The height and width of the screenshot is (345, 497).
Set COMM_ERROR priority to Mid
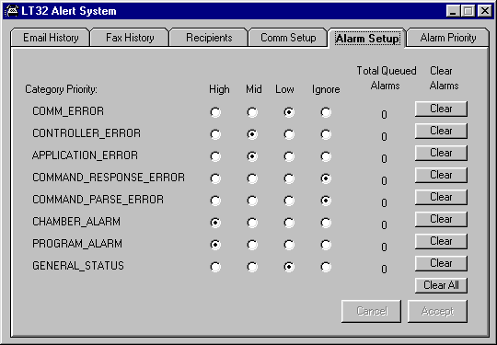click(x=252, y=112)
